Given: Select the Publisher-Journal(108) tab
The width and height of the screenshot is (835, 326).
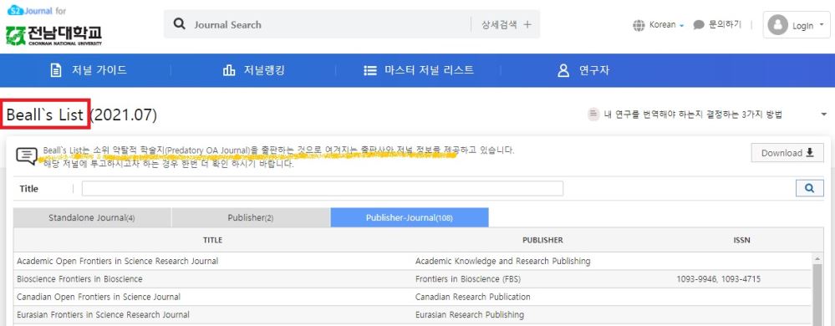Looking at the screenshot, I should coord(410,217).
